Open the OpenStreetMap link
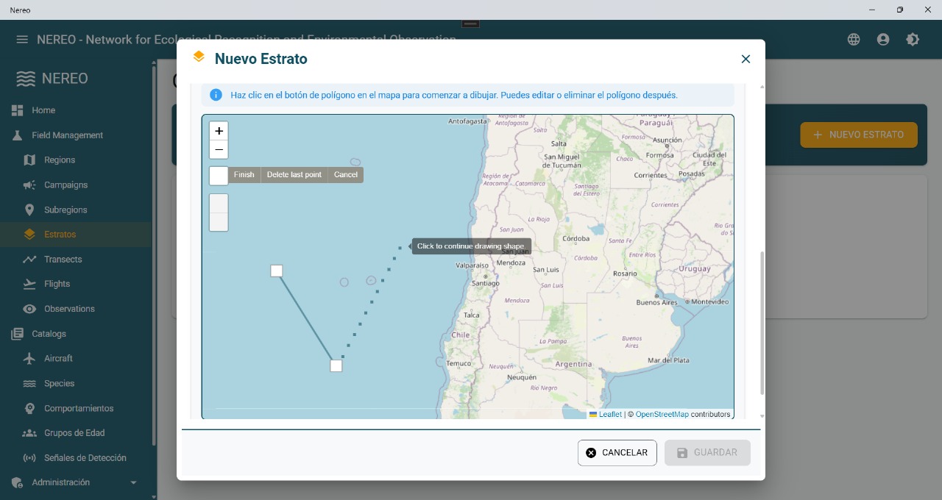Viewport: 942px width, 500px height. click(x=662, y=415)
